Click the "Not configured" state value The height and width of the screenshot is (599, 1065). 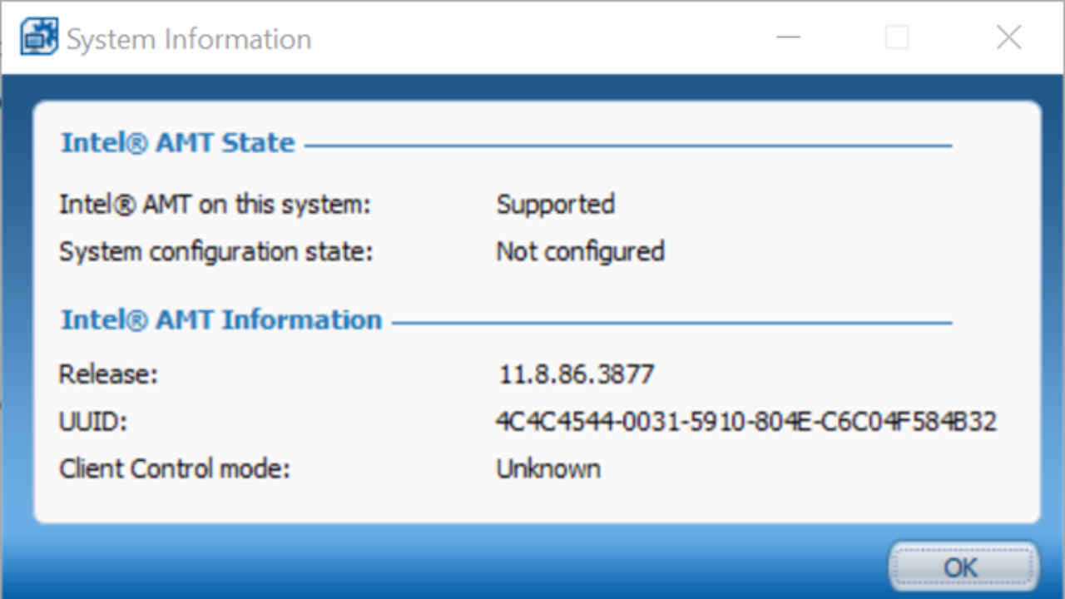[x=580, y=251]
